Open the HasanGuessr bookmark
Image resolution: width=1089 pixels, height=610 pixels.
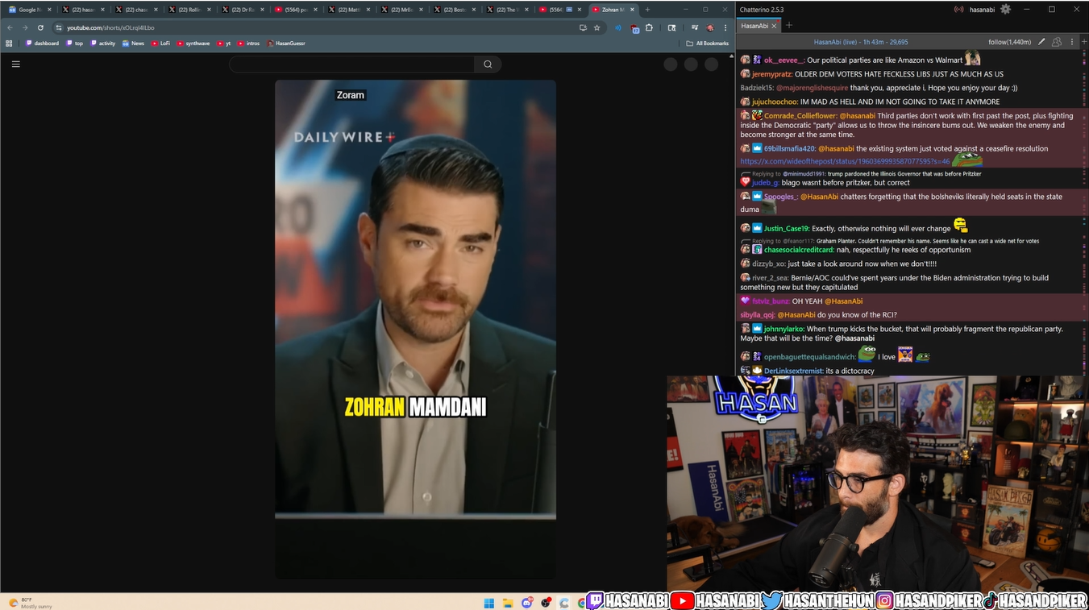tap(286, 44)
